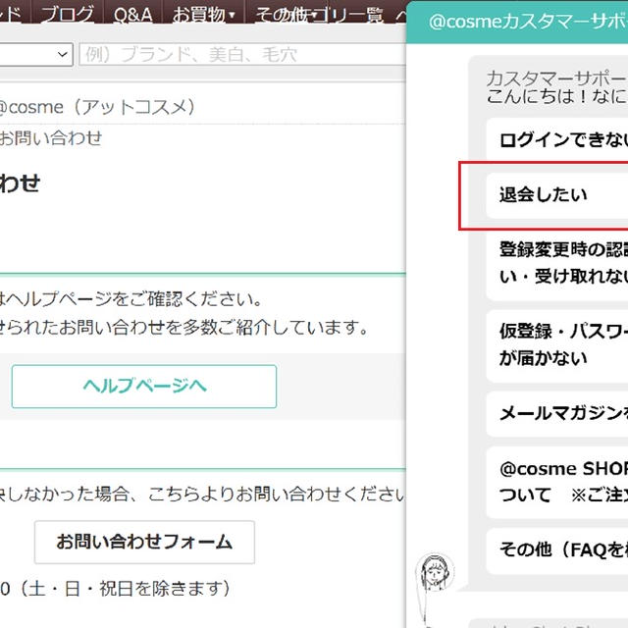The height and width of the screenshot is (628, 628).
Task: Click the ヘルプページへ button
Action: click(144, 386)
